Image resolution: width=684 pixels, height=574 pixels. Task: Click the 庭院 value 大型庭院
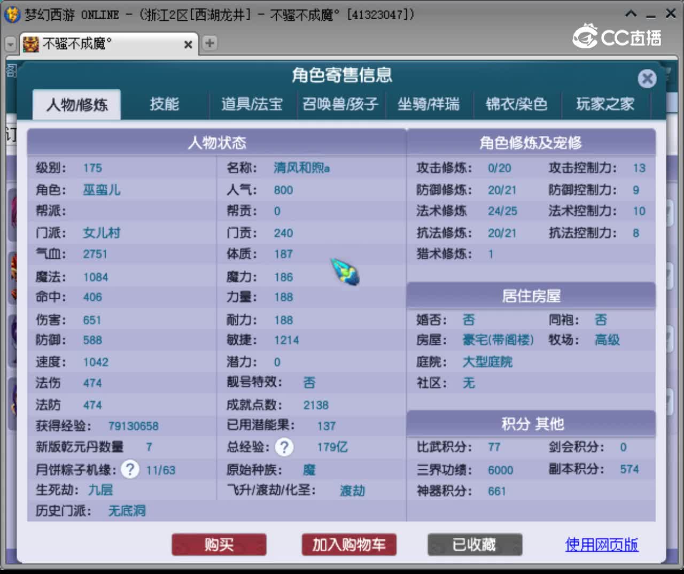[x=487, y=362]
